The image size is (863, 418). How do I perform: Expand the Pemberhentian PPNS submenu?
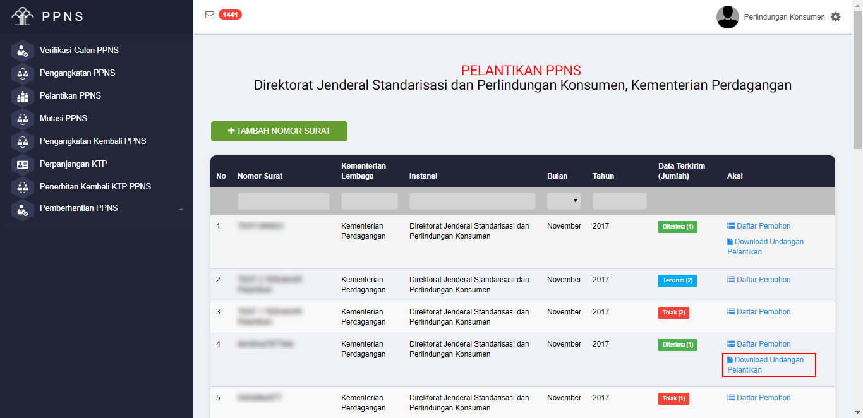click(181, 209)
